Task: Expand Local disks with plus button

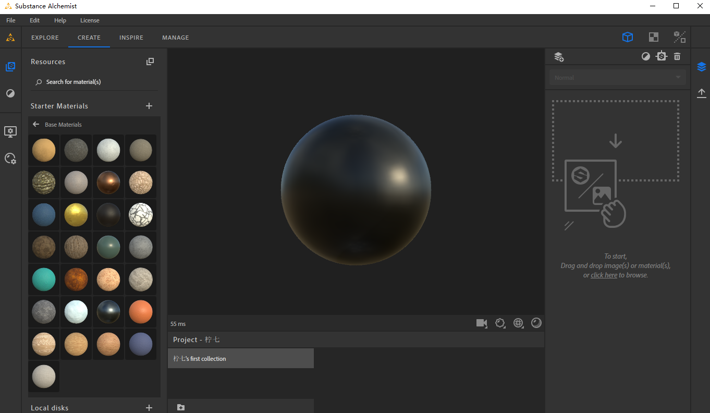Action: [149, 408]
